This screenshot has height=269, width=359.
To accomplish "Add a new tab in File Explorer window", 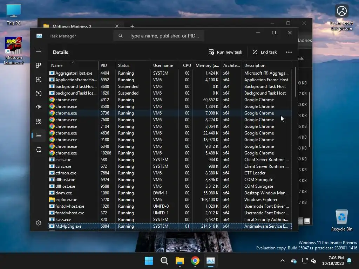I will (x=132, y=26).
